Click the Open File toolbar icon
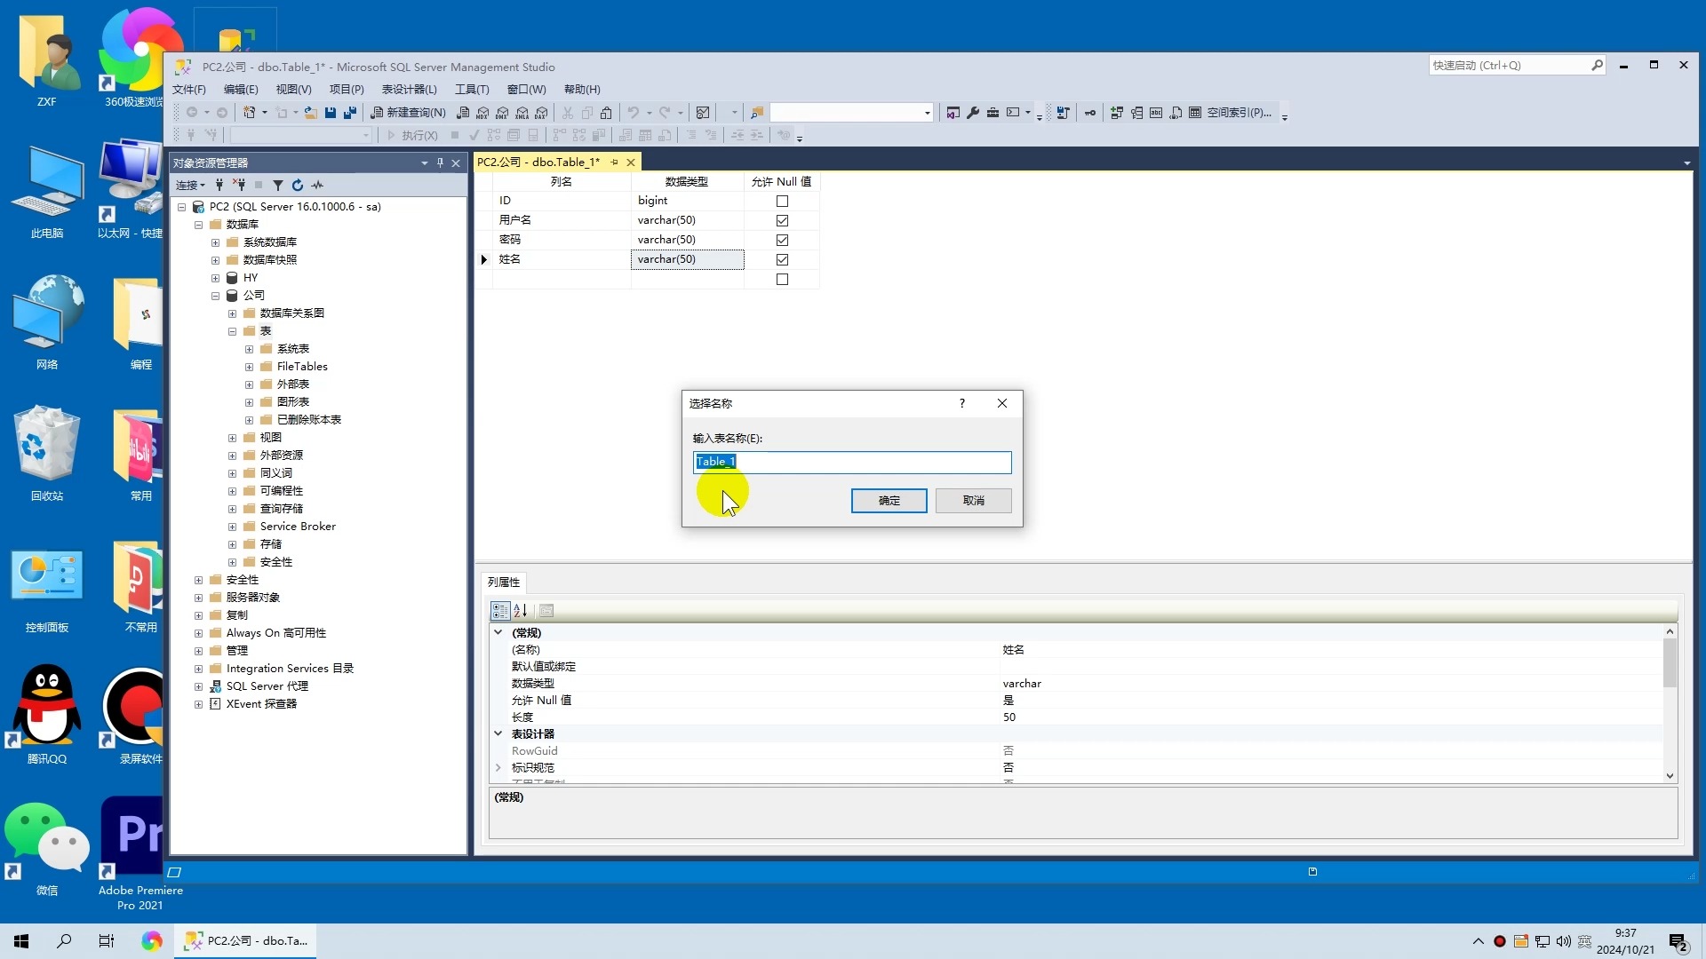The image size is (1706, 959). pos(310,113)
